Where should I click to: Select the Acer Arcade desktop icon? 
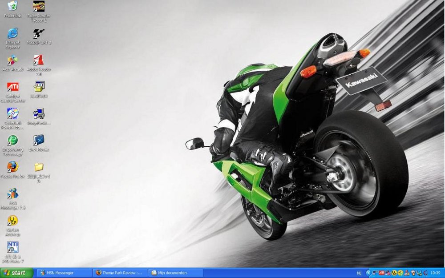click(12, 60)
